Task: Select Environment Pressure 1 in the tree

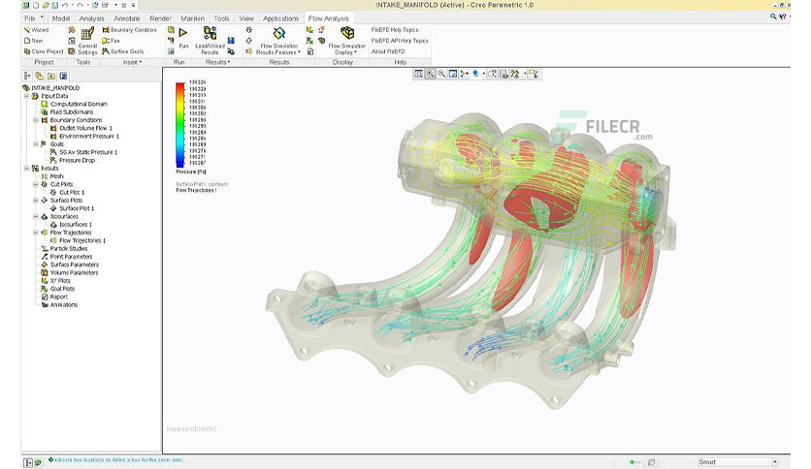Action: point(89,137)
